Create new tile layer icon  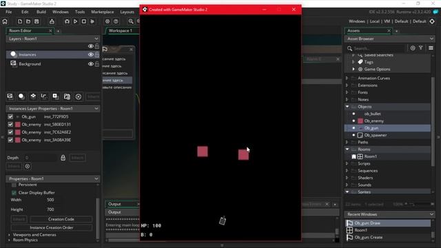33,96
